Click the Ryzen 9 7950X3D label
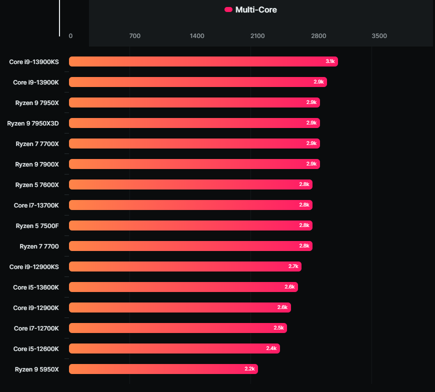 (32, 123)
